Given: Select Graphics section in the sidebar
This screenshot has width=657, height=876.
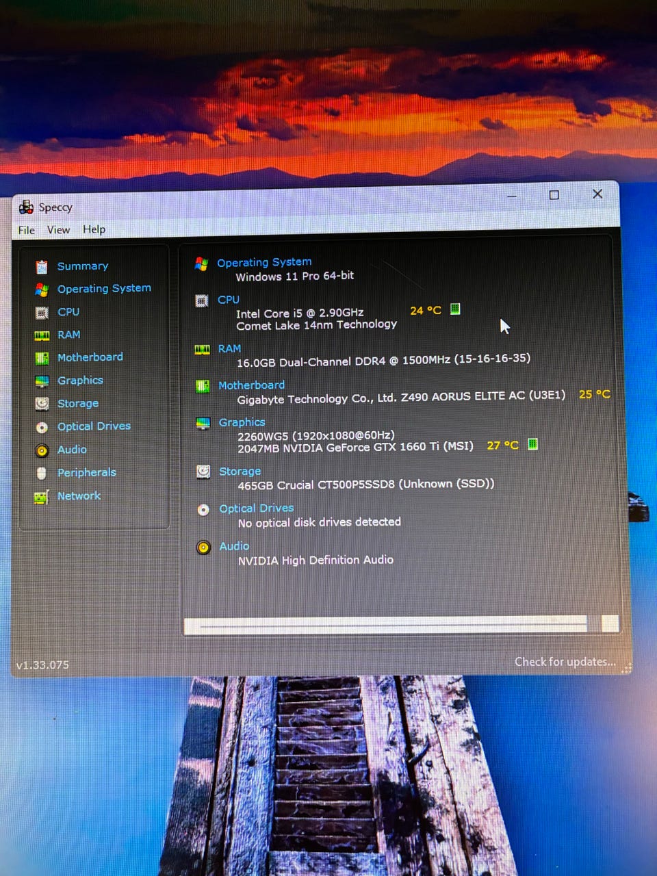Looking at the screenshot, I should point(80,381).
